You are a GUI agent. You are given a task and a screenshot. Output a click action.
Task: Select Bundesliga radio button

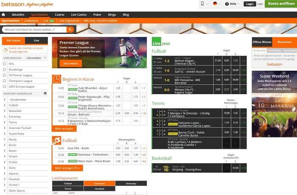(4, 70)
